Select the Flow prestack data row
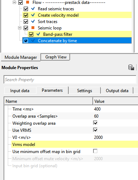This screenshot has height=180, width=138. (69, 2)
